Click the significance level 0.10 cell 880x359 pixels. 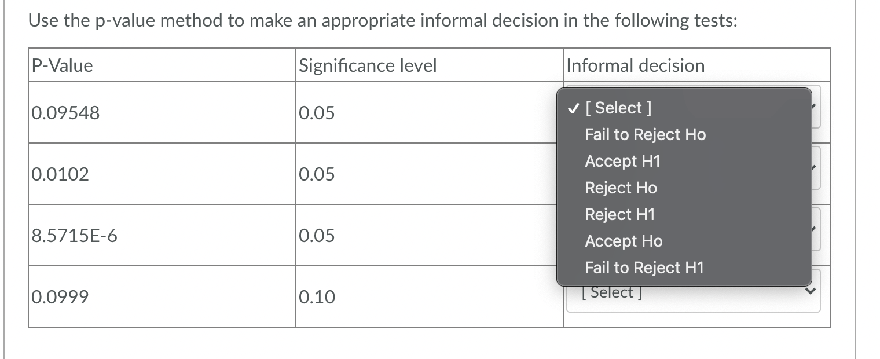pyautogui.click(x=317, y=297)
